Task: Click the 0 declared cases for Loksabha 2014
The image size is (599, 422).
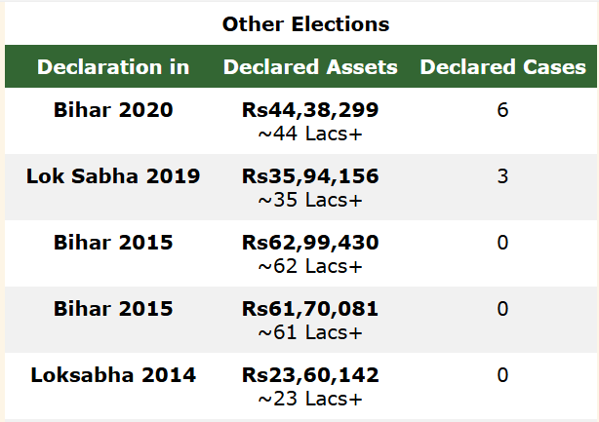Action: 502,375
